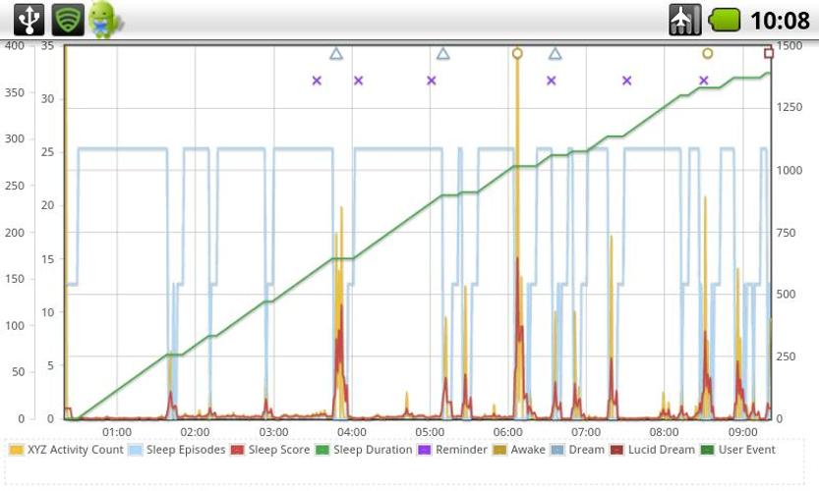Click the Sleep Duration legend label

(373, 450)
